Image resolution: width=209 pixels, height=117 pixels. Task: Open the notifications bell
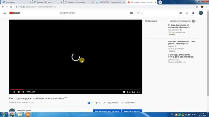[x=193, y=13]
